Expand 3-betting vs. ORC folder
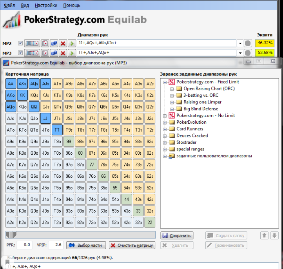The height and width of the screenshot is (269, 283). (x=172, y=96)
